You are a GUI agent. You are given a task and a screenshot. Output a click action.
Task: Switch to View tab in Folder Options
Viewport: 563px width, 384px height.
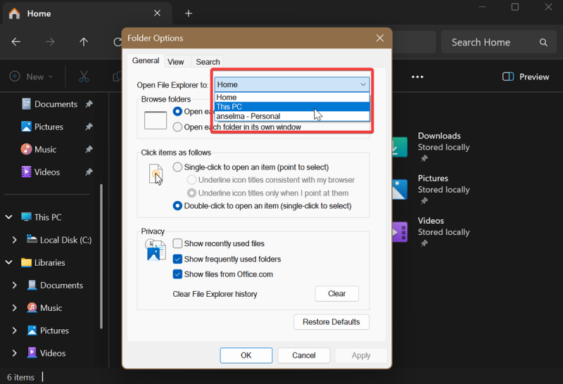(175, 62)
